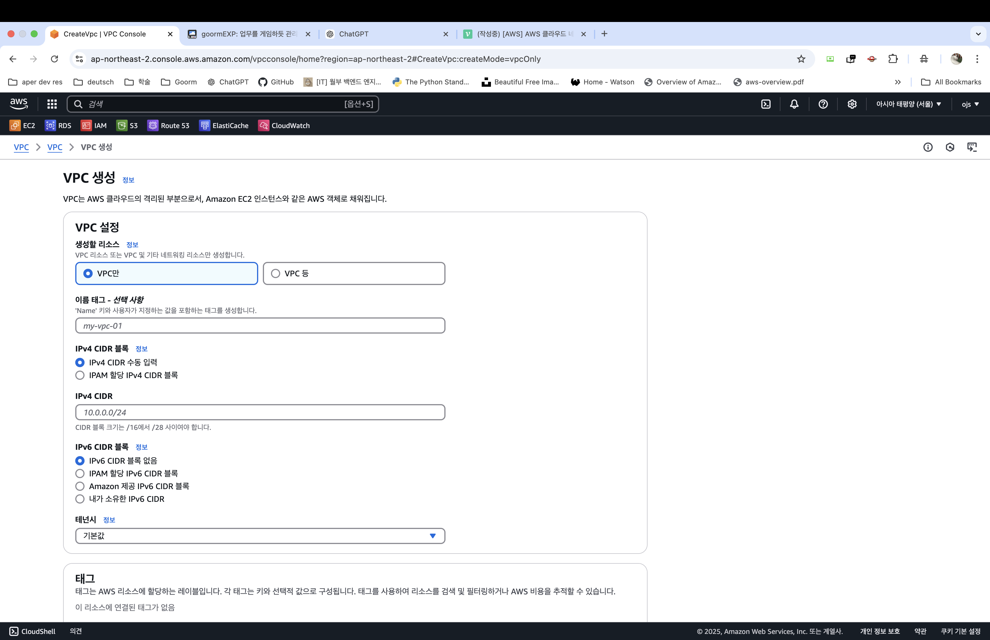This screenshot has height=640, width=990.
Task: Open the AWS settings gear
Action: coord(852,104)
